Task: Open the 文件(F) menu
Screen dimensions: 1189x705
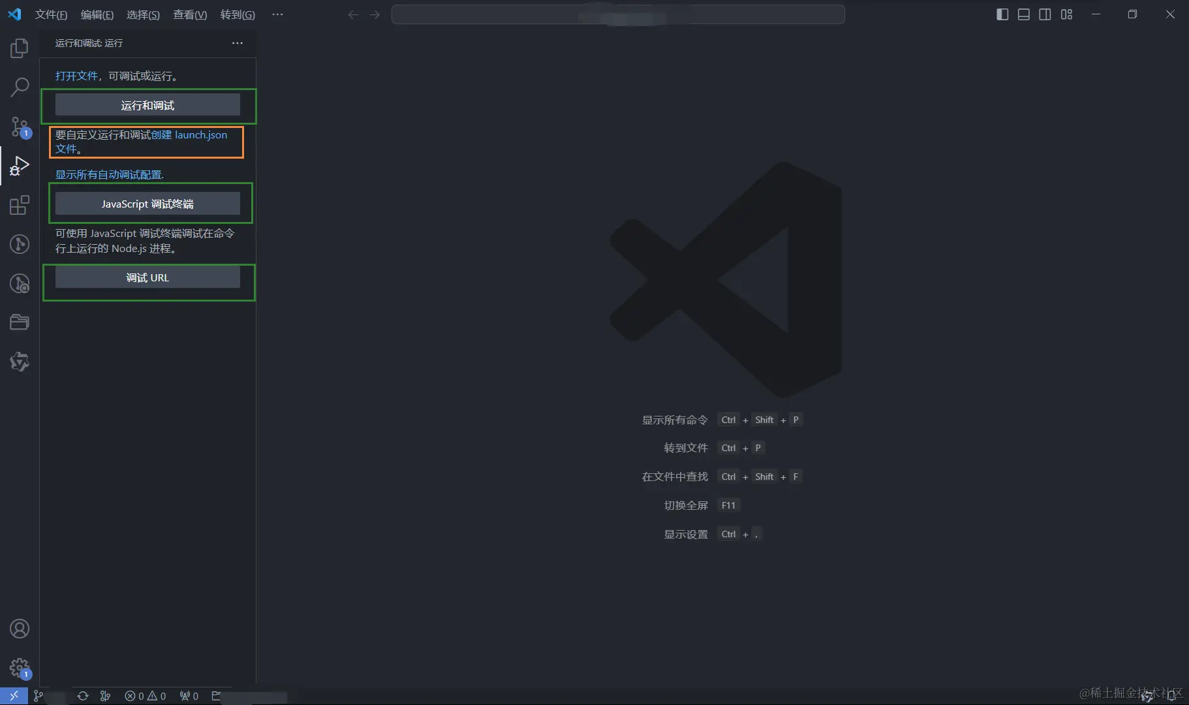Action: point(51,14)
